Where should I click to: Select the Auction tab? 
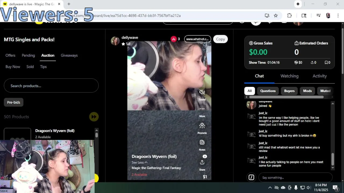48,55
